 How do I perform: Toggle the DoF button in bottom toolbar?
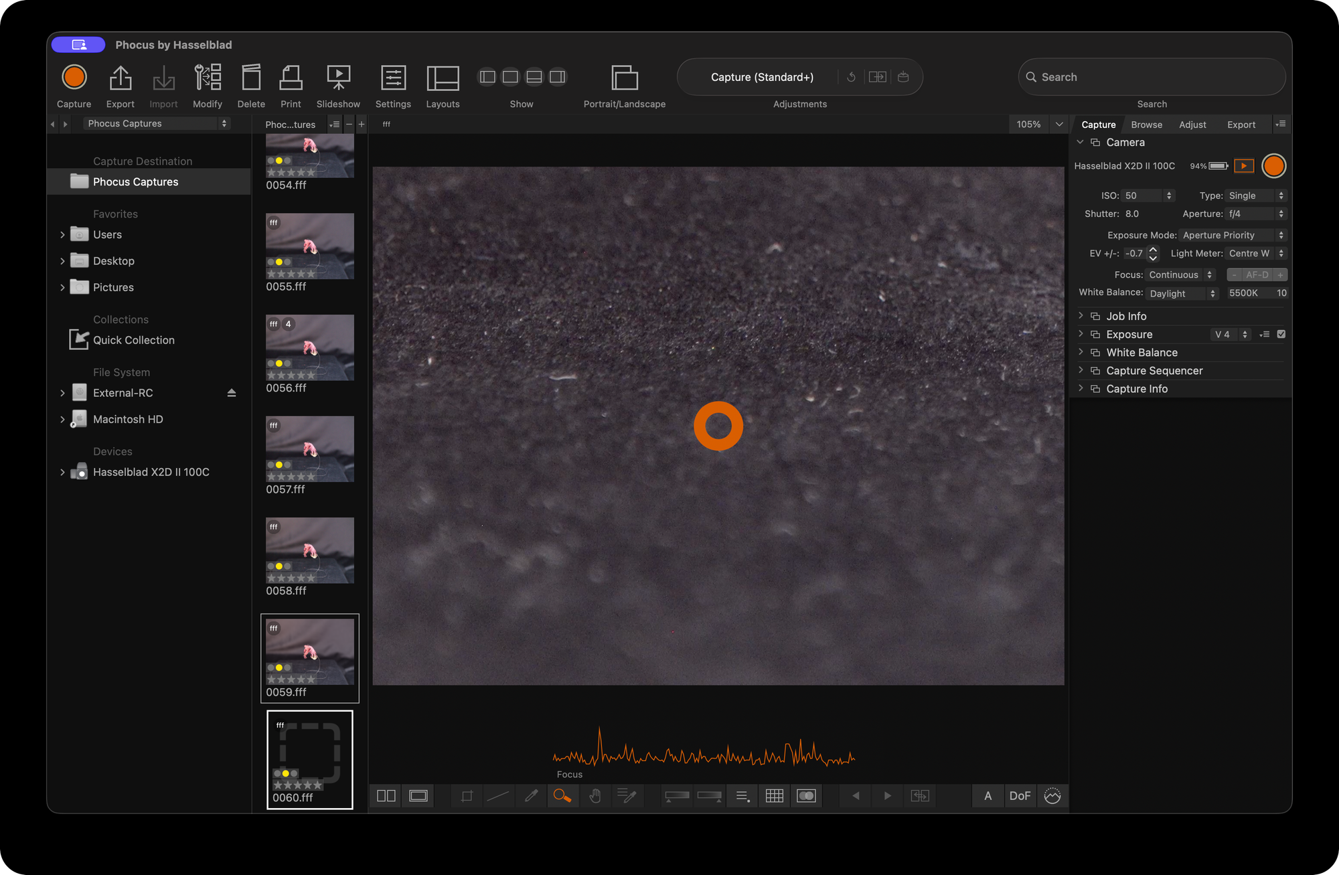click(1020, 796)
